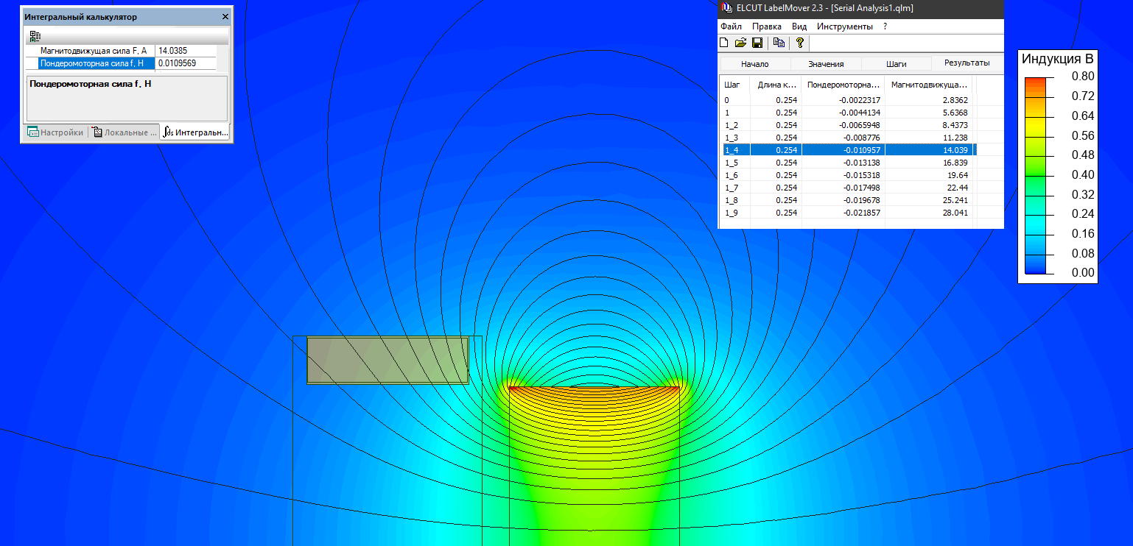This screenshot has height=546, width=1133.
Task: Save the serial analysis with floppy icon
Action: 757,43
